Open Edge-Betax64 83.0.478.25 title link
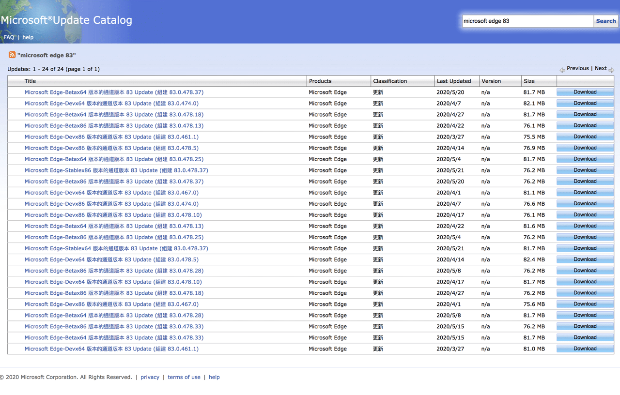Image resolution: width=620 pixels, height=395 pixels. click(x=114, y=159)
